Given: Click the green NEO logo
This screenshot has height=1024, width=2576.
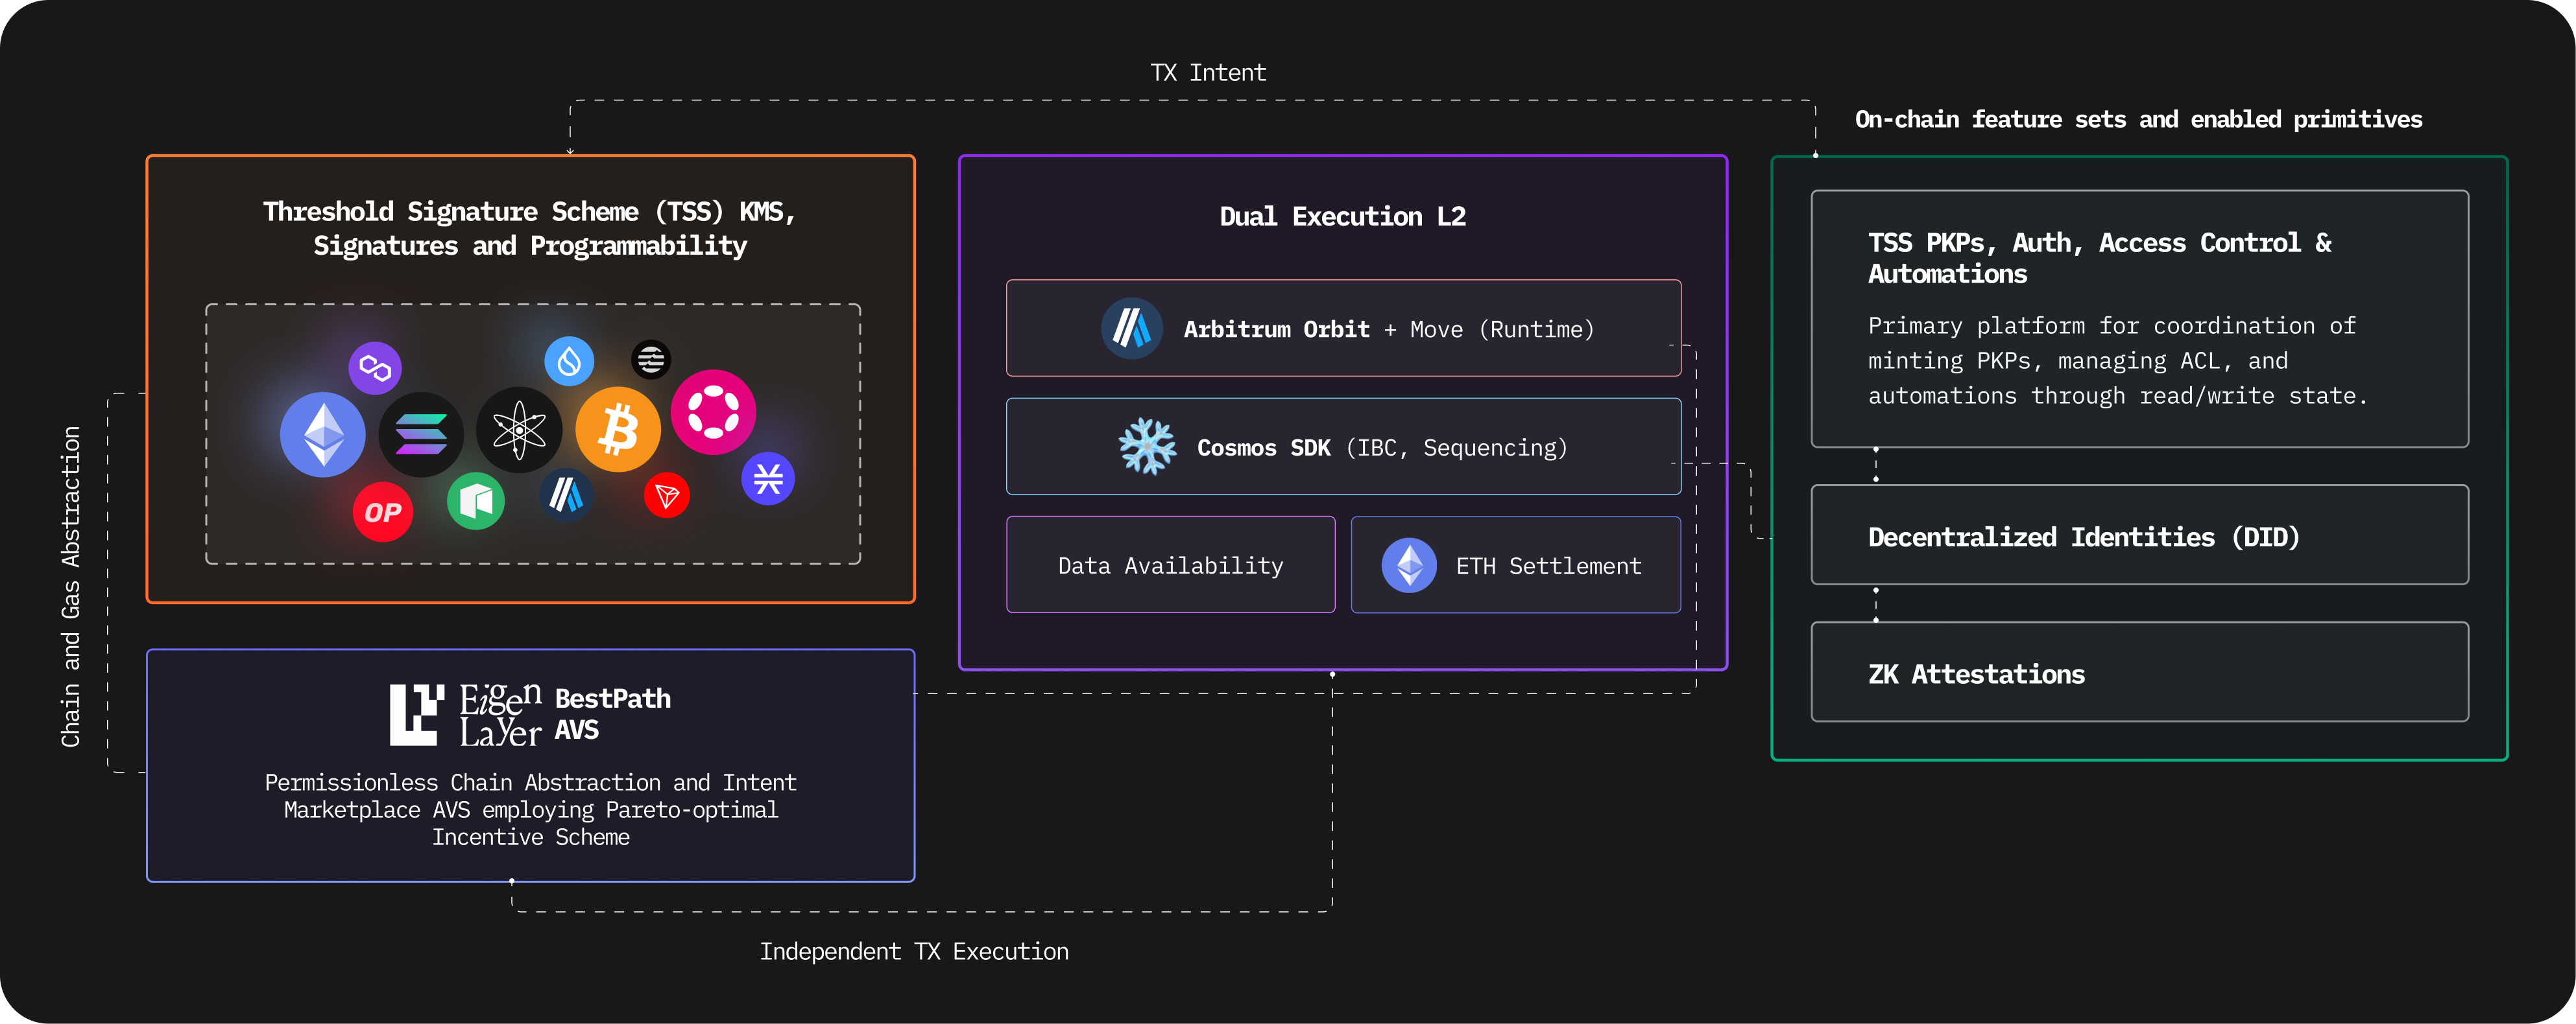Looking at the screenshot, I should tap(476, 500).
